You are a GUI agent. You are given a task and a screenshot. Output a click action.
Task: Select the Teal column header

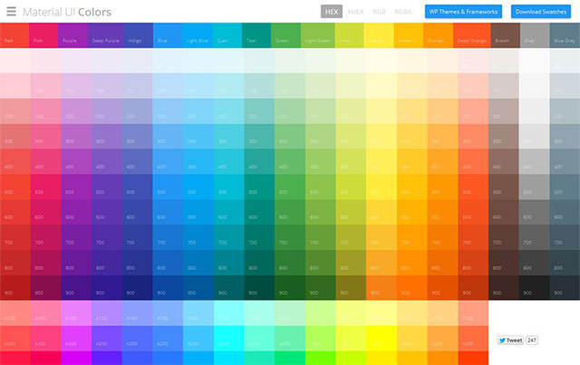pos(256,35)
